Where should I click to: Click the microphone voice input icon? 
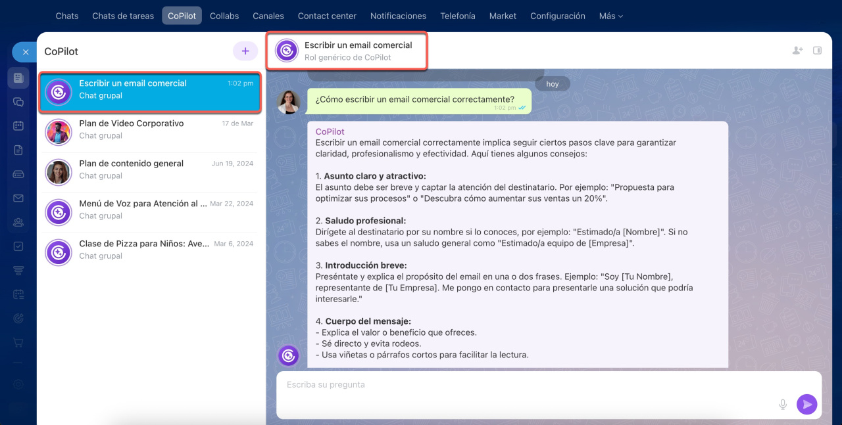(783, 405)
